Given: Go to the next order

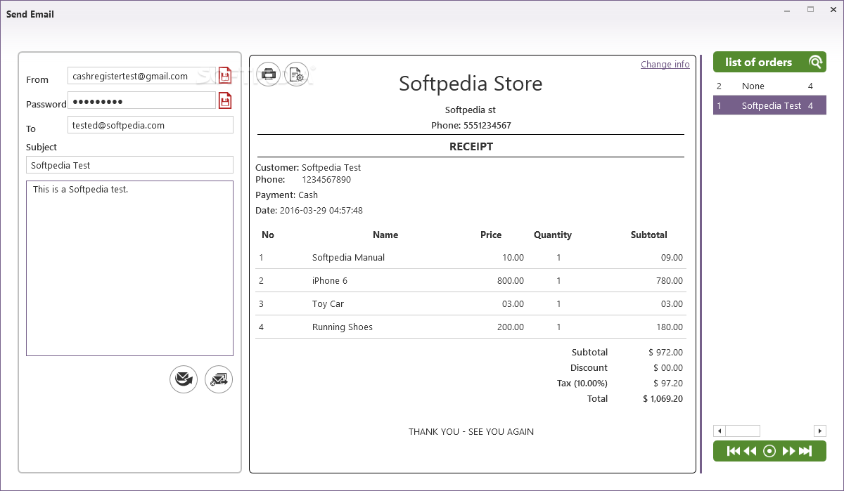Looking at the screenshot, I should (x=788, y=451).
